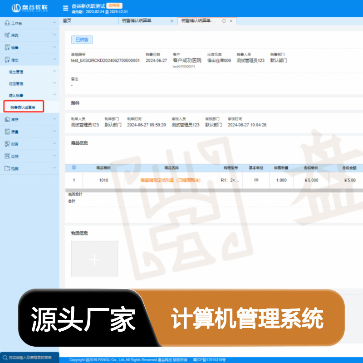The width and height of the screenshot is (363, 363).
Task: Click the 含税单价 column header
Action: coord(311,168)
